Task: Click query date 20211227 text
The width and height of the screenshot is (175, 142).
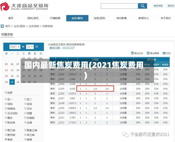Action: pyautogui.click(x=69, y=48)
